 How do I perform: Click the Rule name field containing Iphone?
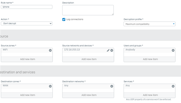[27, 7]
